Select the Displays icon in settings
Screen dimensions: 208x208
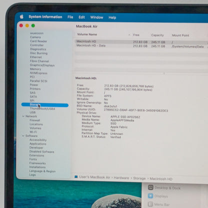click(150, 196)
